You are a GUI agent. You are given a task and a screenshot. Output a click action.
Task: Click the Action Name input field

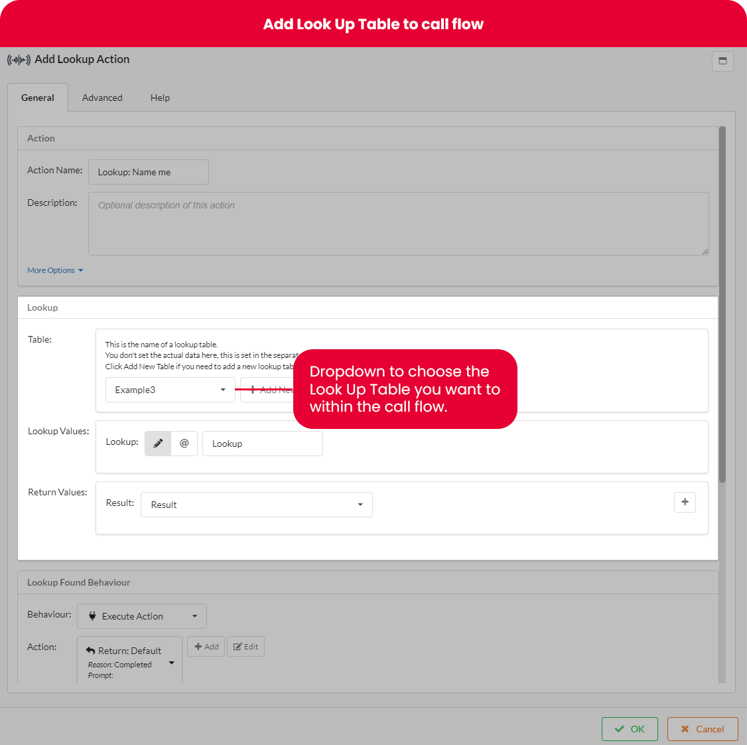click(149, 172)
